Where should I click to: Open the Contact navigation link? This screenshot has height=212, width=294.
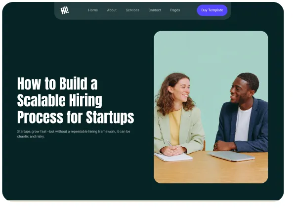pyautogui.click(x=155, y=10)
